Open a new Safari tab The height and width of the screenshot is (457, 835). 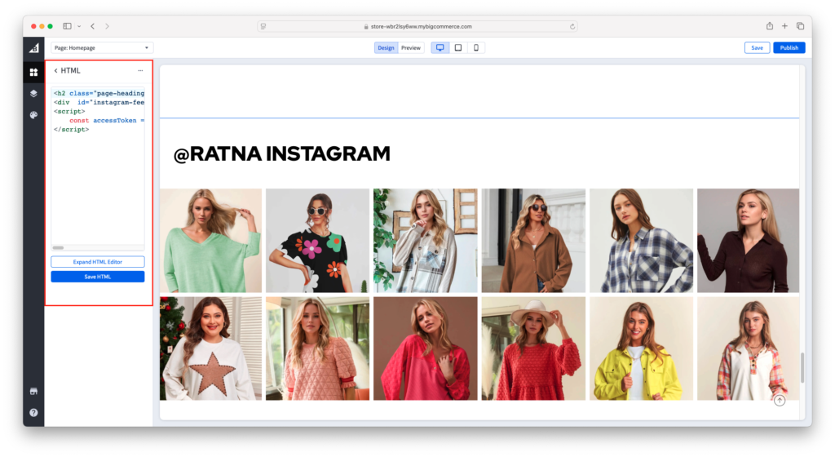[784, 26]
